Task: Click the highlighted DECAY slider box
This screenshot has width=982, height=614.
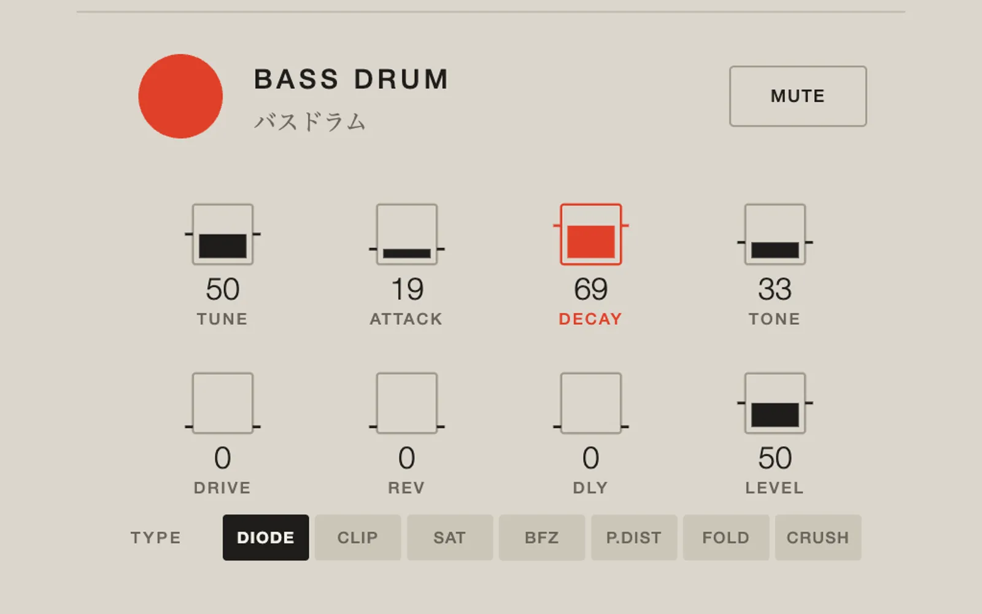Action: point(591,235)
